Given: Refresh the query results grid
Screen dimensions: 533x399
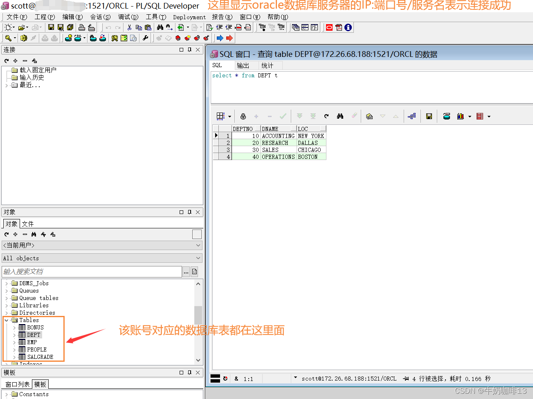Looking at the screenshot, I should point(326,116).
